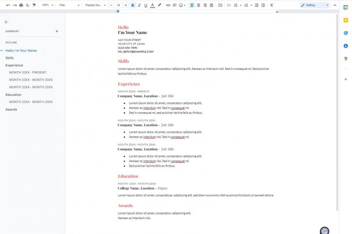
Task: Insert a checklist
Action: 229,5
